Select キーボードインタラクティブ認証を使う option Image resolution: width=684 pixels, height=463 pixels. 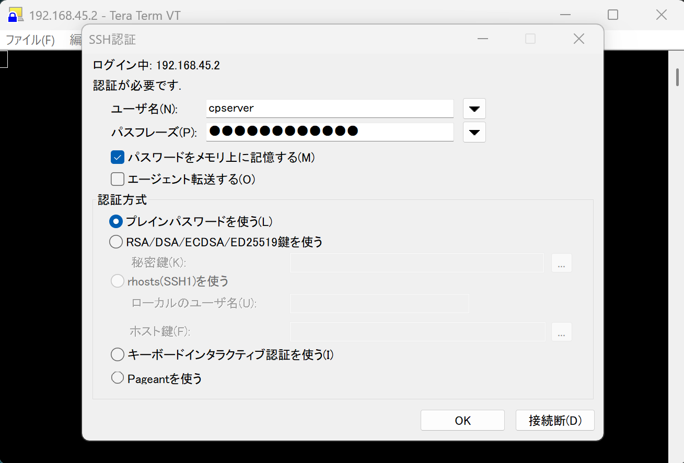coord(118,355)
